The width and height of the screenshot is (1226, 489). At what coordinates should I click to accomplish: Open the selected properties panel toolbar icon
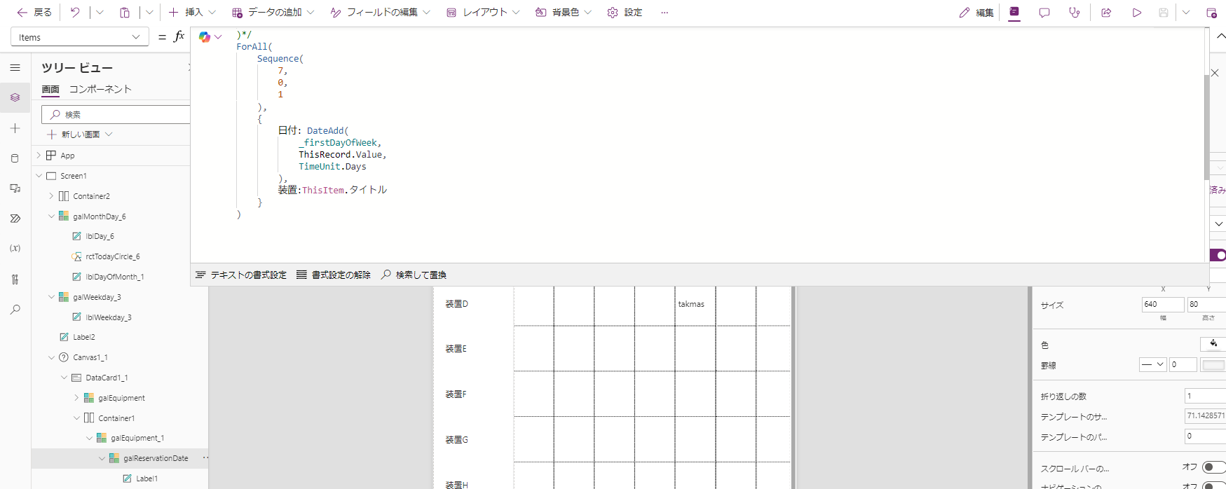tap(1014, 12)
